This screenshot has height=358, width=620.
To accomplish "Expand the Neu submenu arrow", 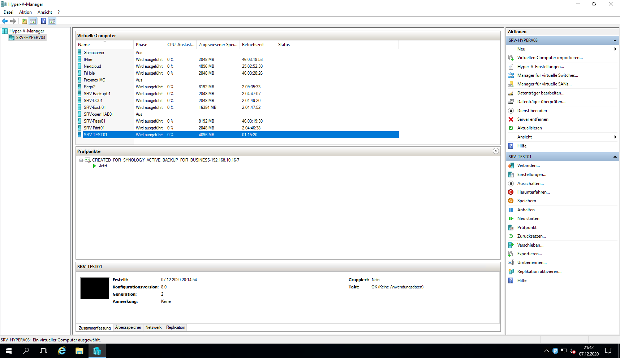I will [615, 49].
